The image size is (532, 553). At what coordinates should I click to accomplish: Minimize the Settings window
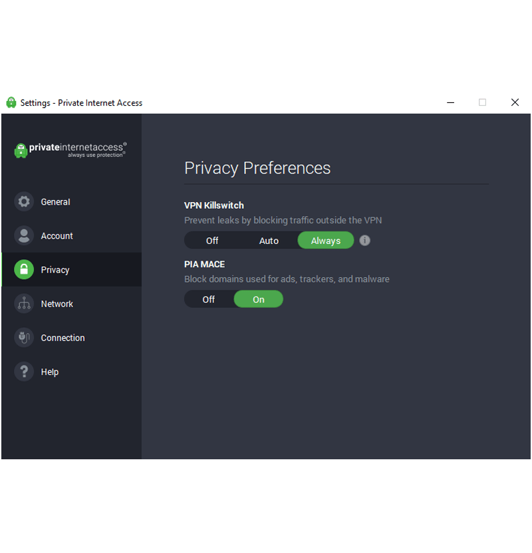(450, 102)
